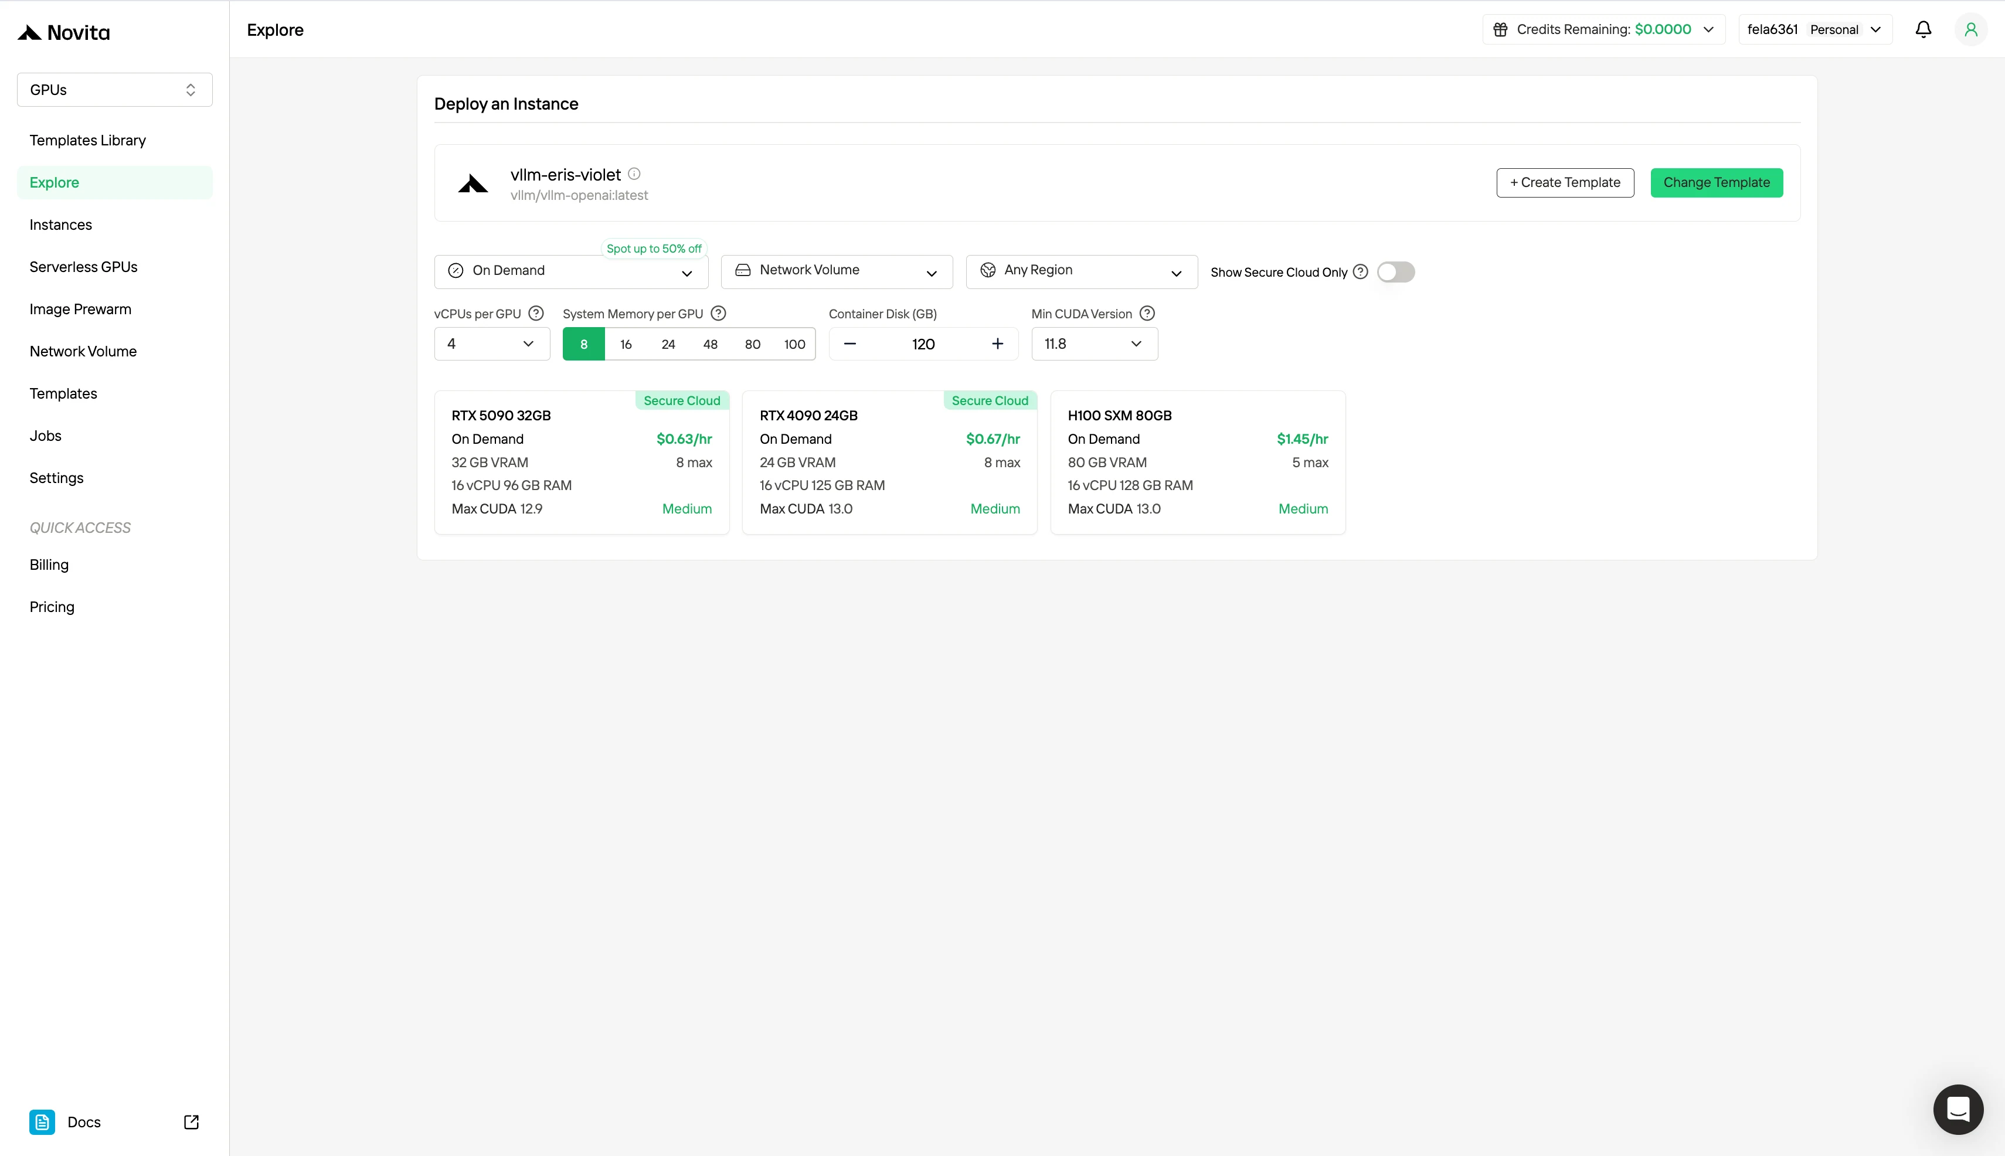
Task: Click the info icon next to vllm-eris-violet
Action: pos(634,174)
